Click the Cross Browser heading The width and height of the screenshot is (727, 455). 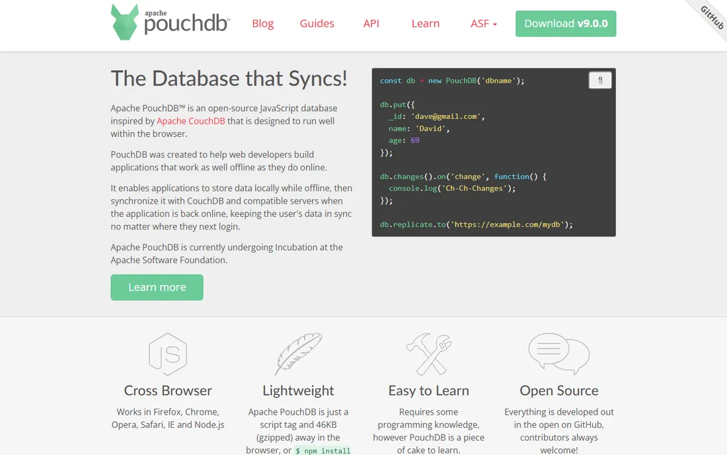168,391
